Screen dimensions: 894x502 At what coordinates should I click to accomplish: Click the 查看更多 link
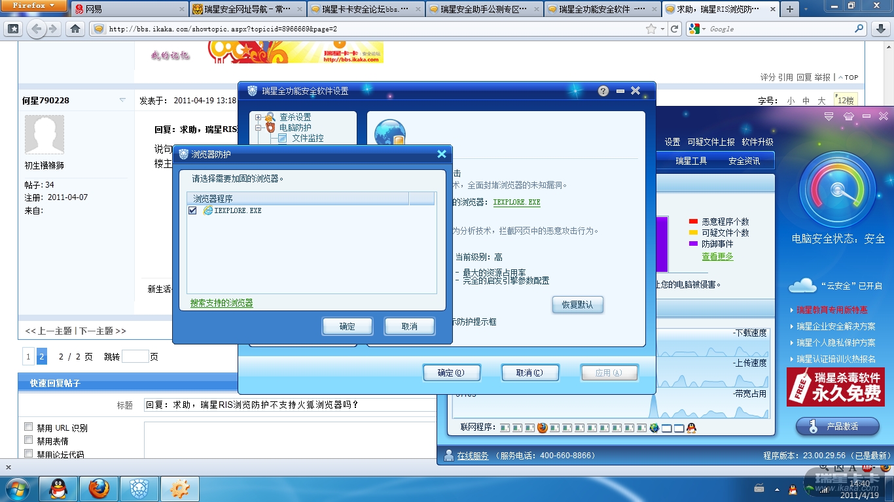pyautogui.click(x=718, y=257)
